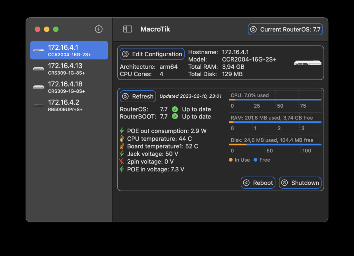Click the Total Disk value 129 MB

[232, 74]
